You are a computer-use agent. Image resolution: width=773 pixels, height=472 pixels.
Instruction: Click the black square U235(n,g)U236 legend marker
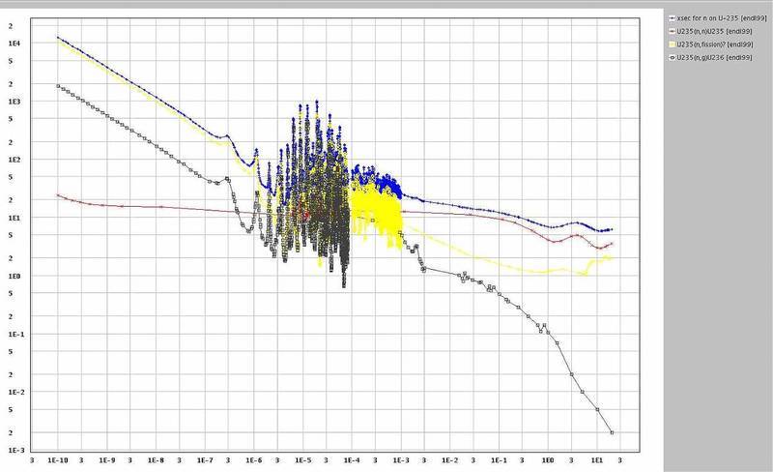coord(672,57)
